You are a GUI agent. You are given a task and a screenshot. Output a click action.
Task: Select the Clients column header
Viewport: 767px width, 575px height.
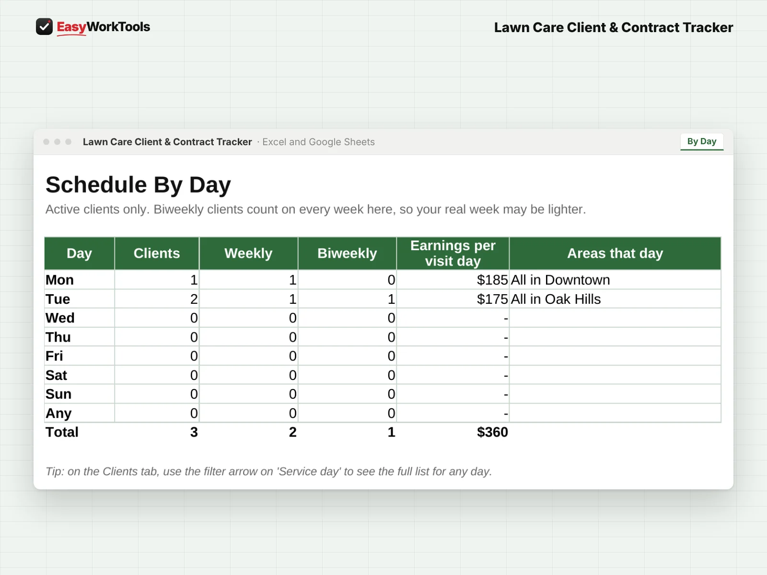click(x=157, y=253)
